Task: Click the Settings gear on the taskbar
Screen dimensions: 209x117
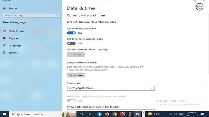Action: tap(137, 114)
